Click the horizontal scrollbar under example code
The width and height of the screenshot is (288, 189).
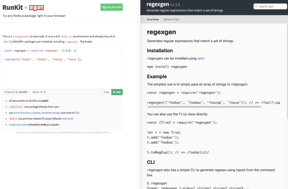[204, 107]
